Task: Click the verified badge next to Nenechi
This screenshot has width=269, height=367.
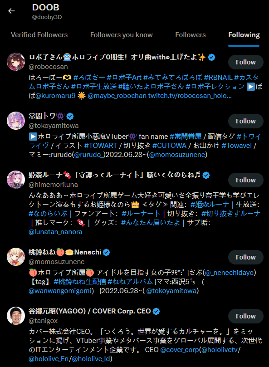Action: coord(106,252)
